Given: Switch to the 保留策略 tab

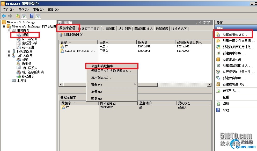Looking at the screenshot, I should pyautogui.click(x=162, y=28).
